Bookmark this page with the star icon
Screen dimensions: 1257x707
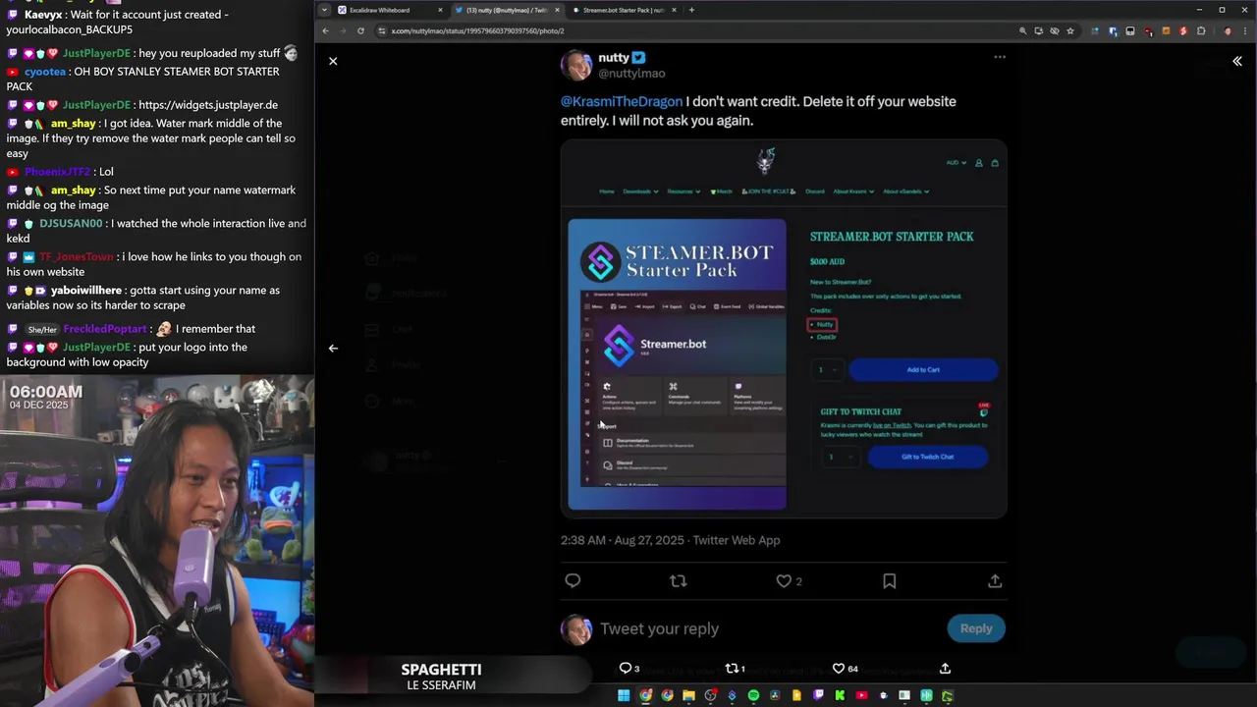click(x=1070, y=31)
